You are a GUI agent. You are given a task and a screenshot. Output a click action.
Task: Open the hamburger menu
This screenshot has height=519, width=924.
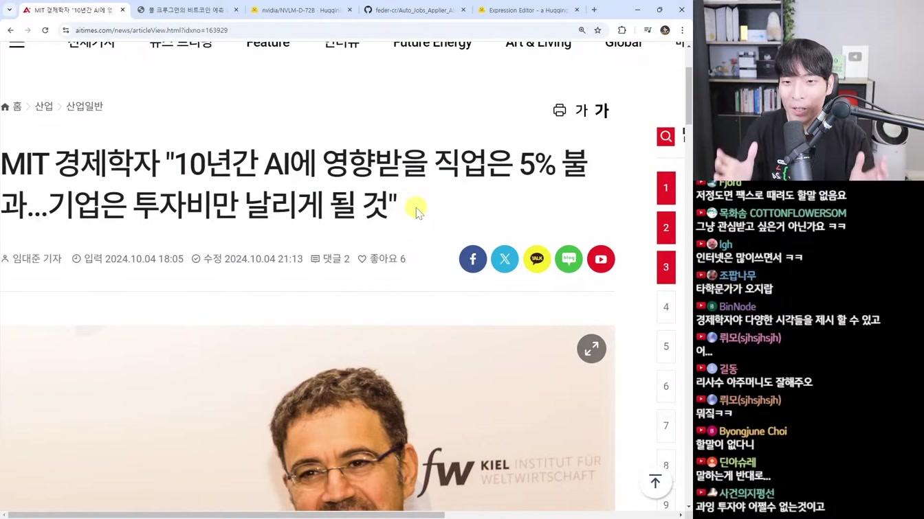(x=16, y=43)
